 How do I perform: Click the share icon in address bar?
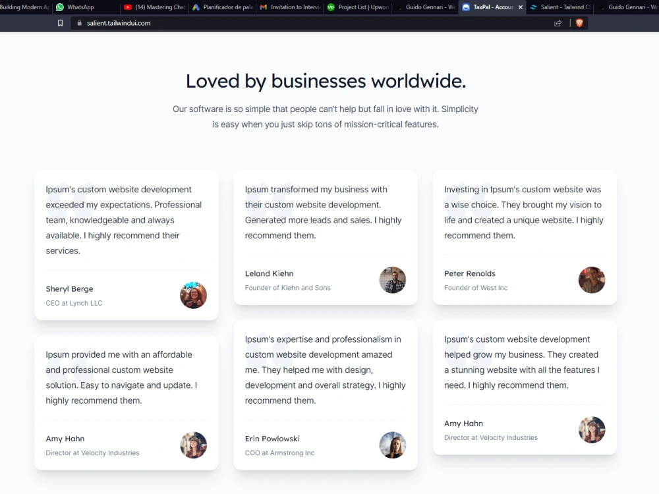558,23
